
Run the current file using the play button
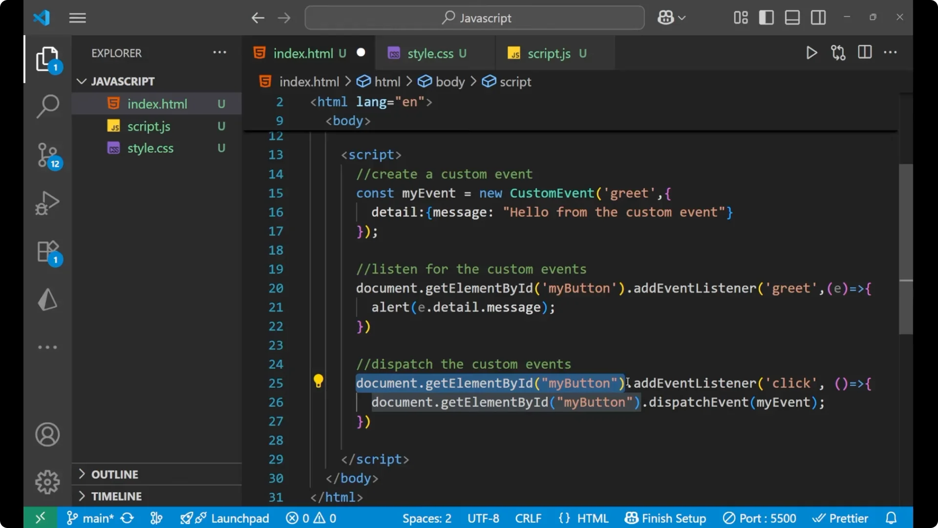point(811,53)
